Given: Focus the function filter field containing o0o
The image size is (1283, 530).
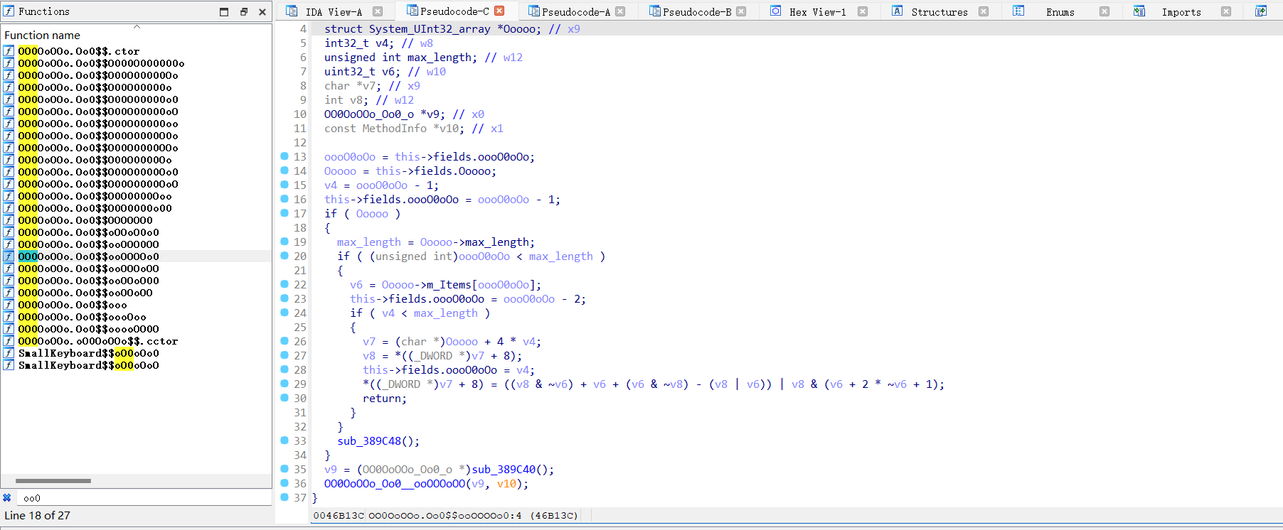Looking at the screenshot, I should click(x=146, y=498).
